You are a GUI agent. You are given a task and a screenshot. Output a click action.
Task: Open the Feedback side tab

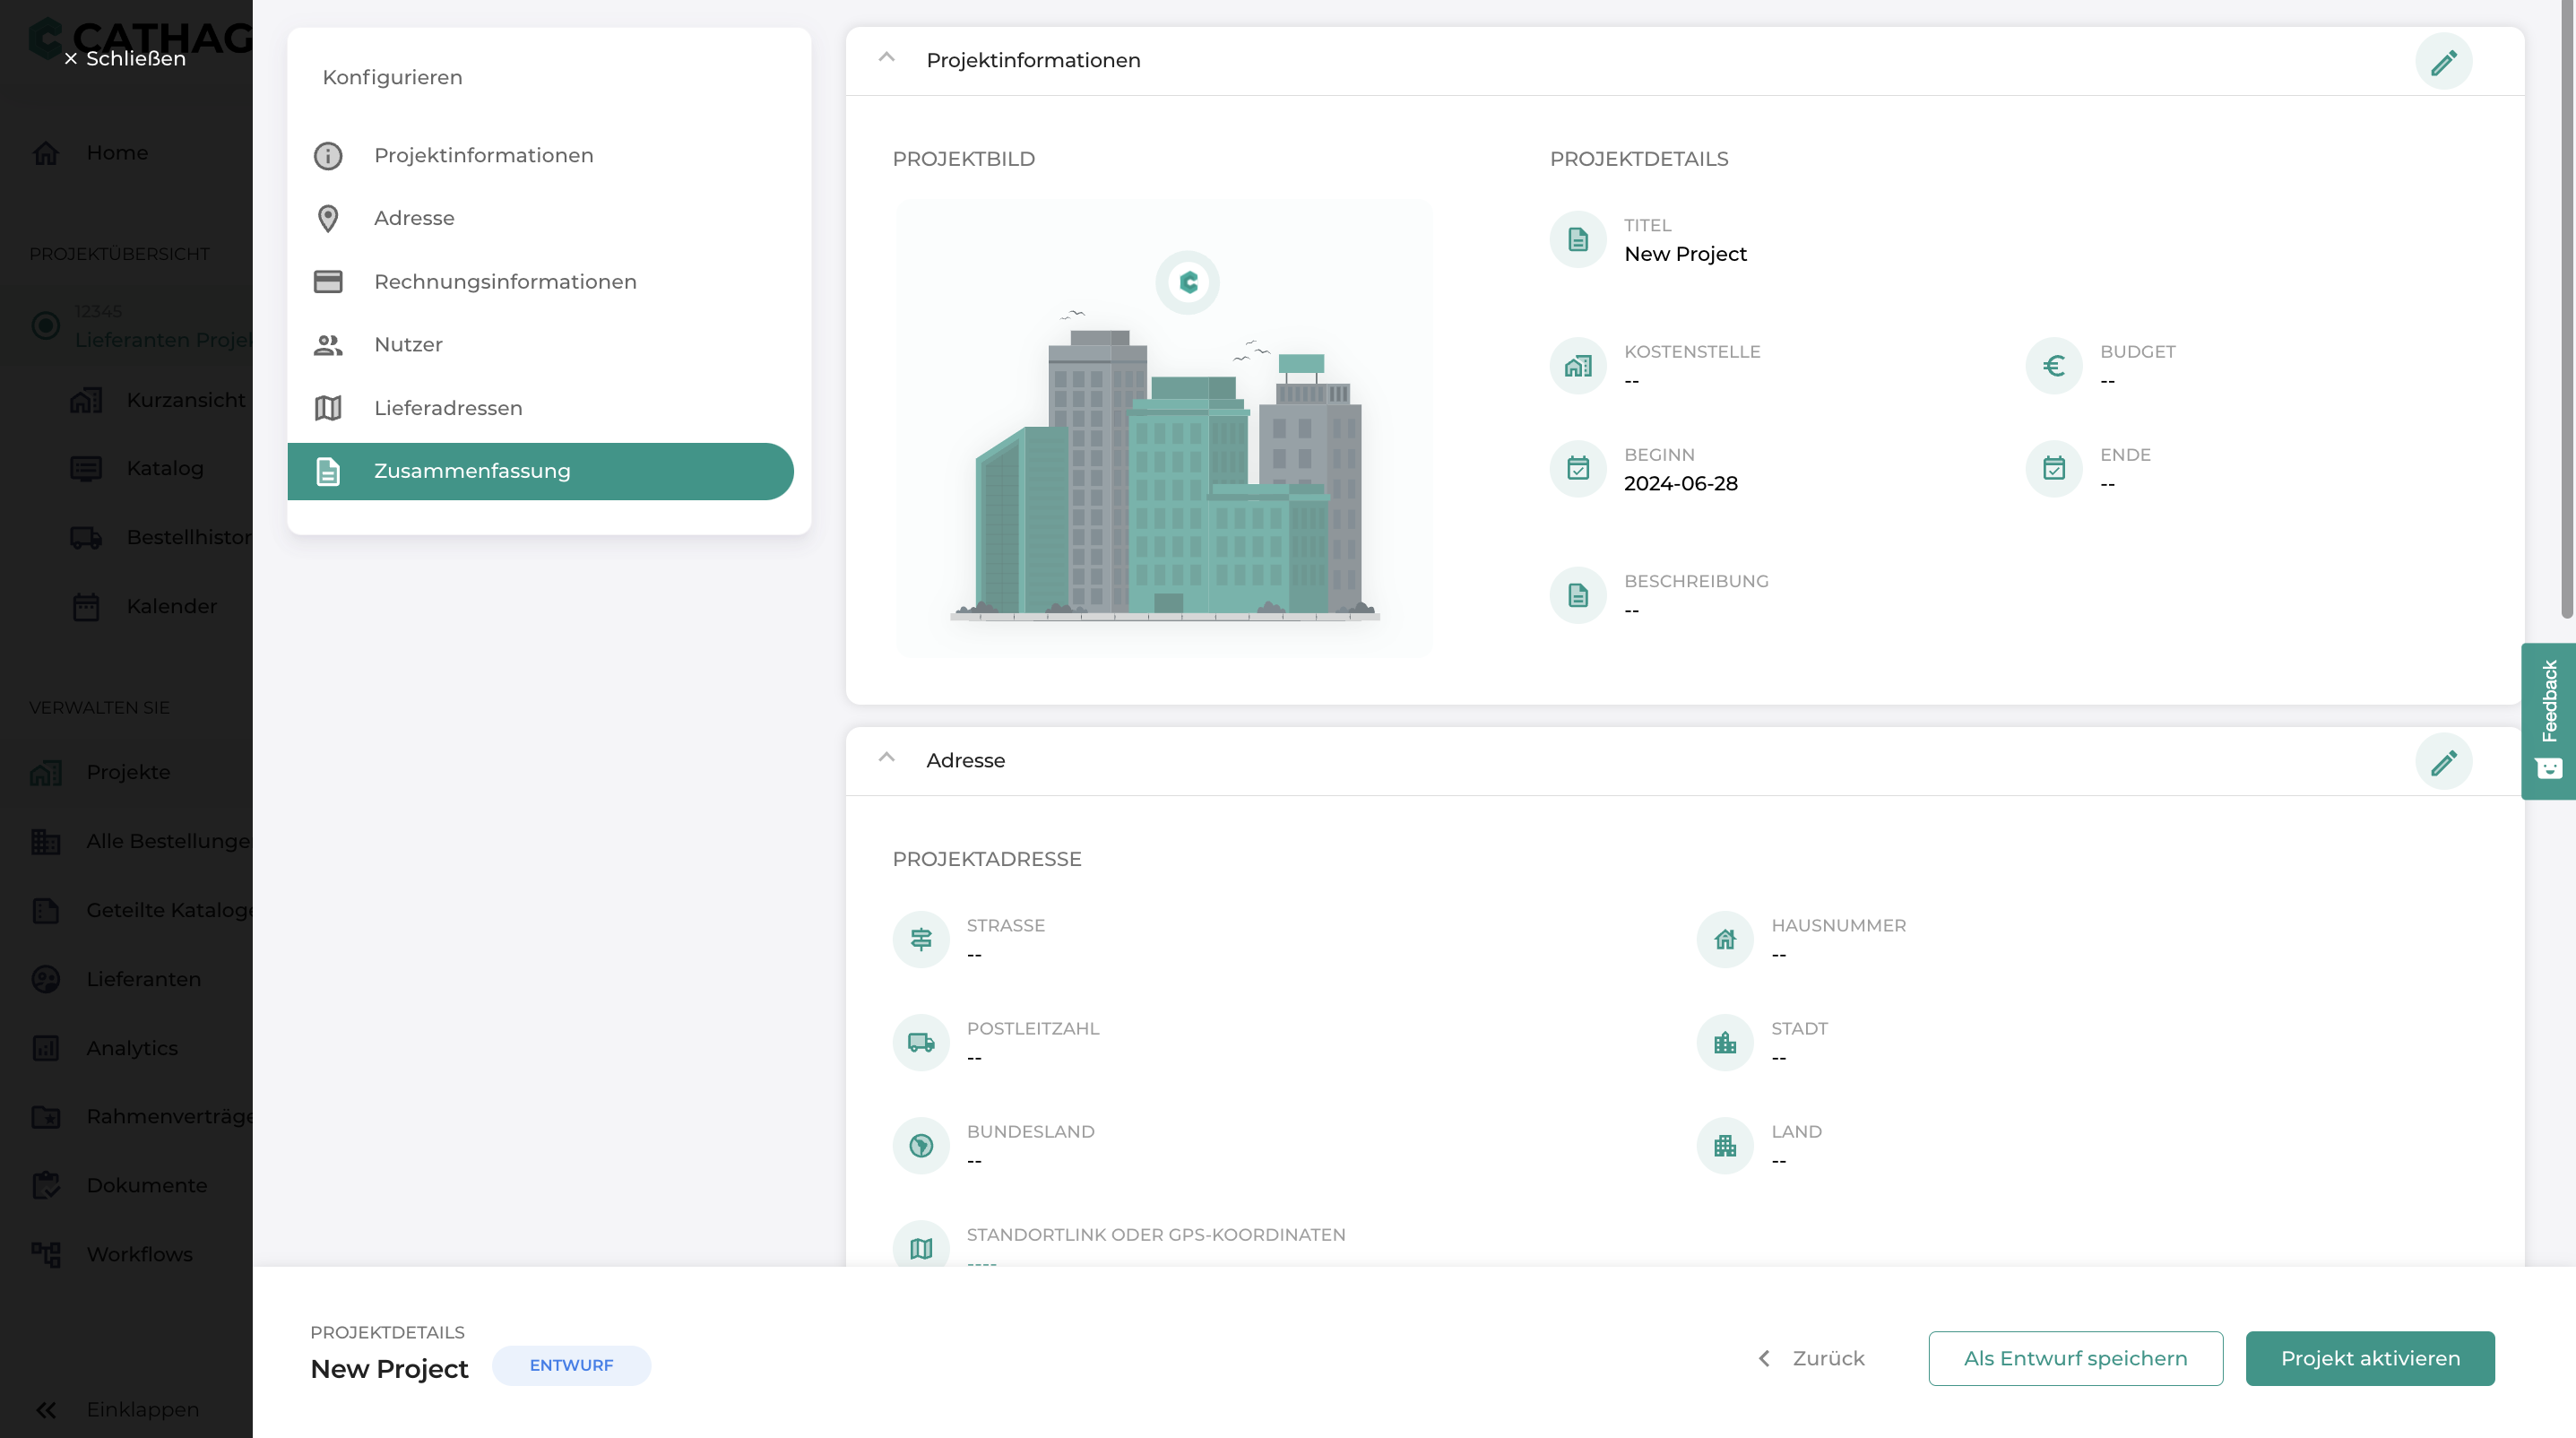[x=2548, y=720]
